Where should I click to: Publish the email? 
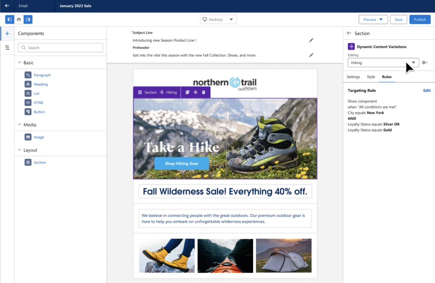pos(420,20)
